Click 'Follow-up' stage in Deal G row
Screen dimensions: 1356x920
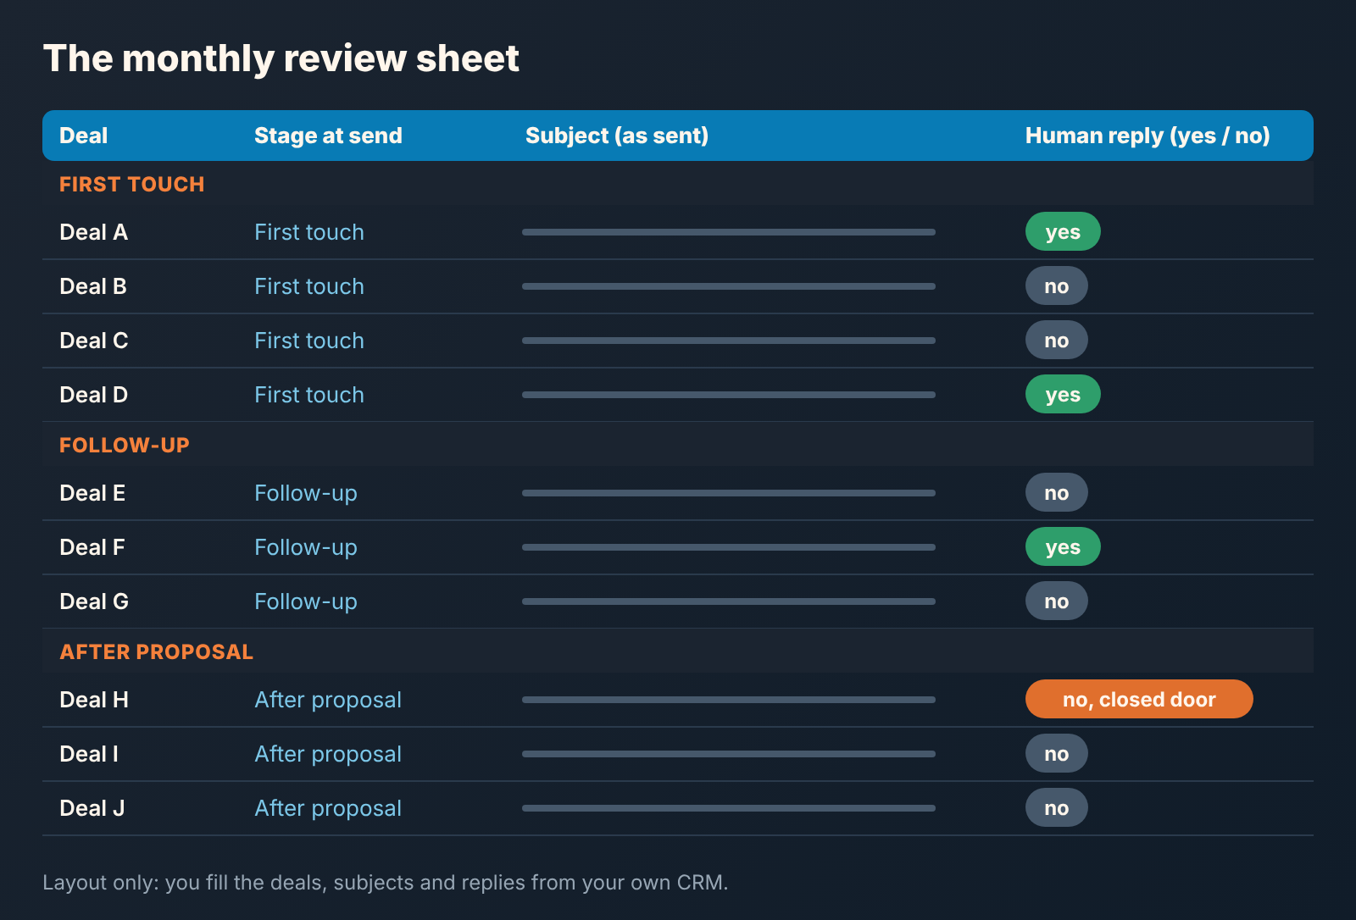pyautogui.click(x=306, y=601)
